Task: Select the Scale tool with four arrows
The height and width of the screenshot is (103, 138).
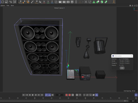Action: (15, 2)
